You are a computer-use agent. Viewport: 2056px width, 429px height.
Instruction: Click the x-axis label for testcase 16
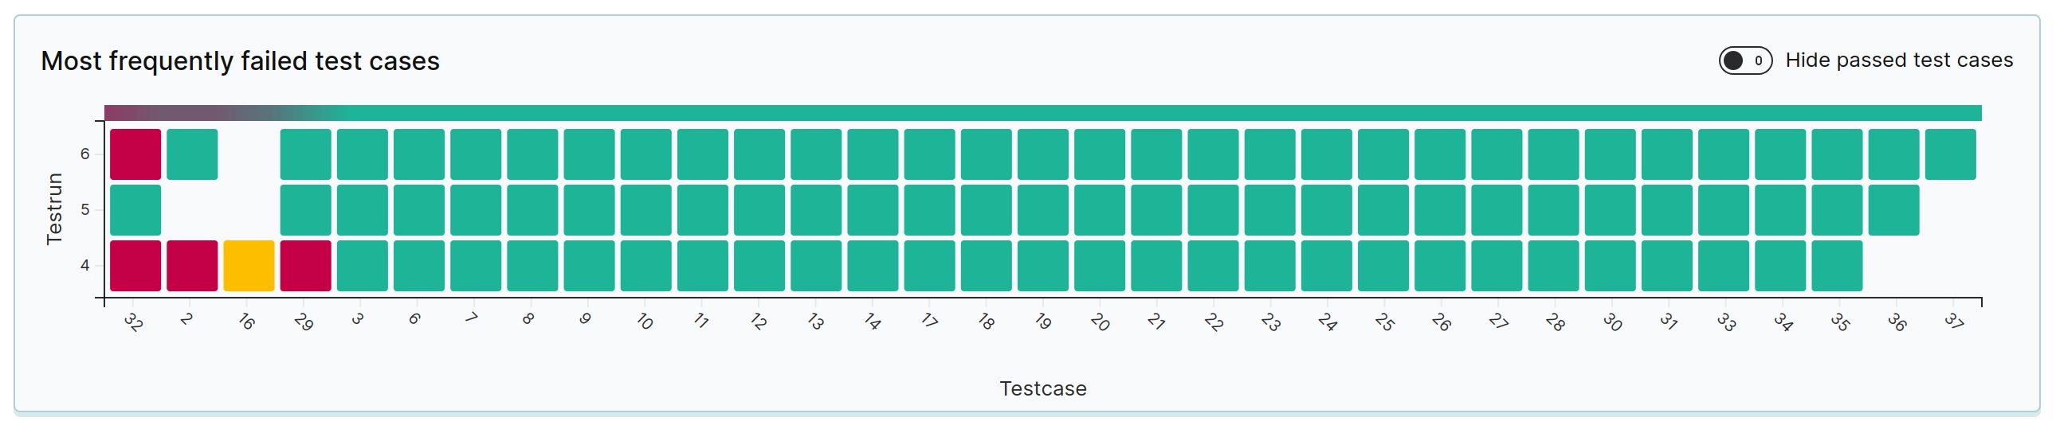click(x=246, y=322)
